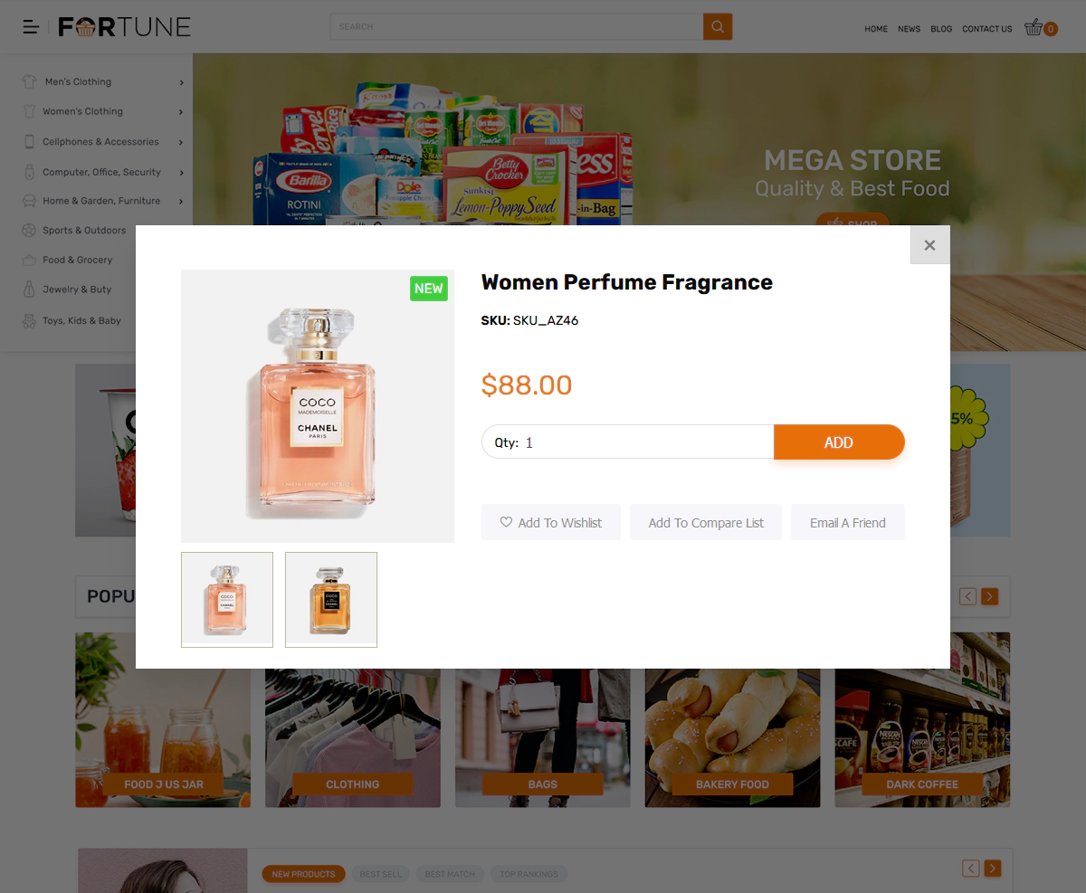The height and width of the screenshot is (893, 1086).
Task: Open the Dark Coffee category
Action: 922,784
